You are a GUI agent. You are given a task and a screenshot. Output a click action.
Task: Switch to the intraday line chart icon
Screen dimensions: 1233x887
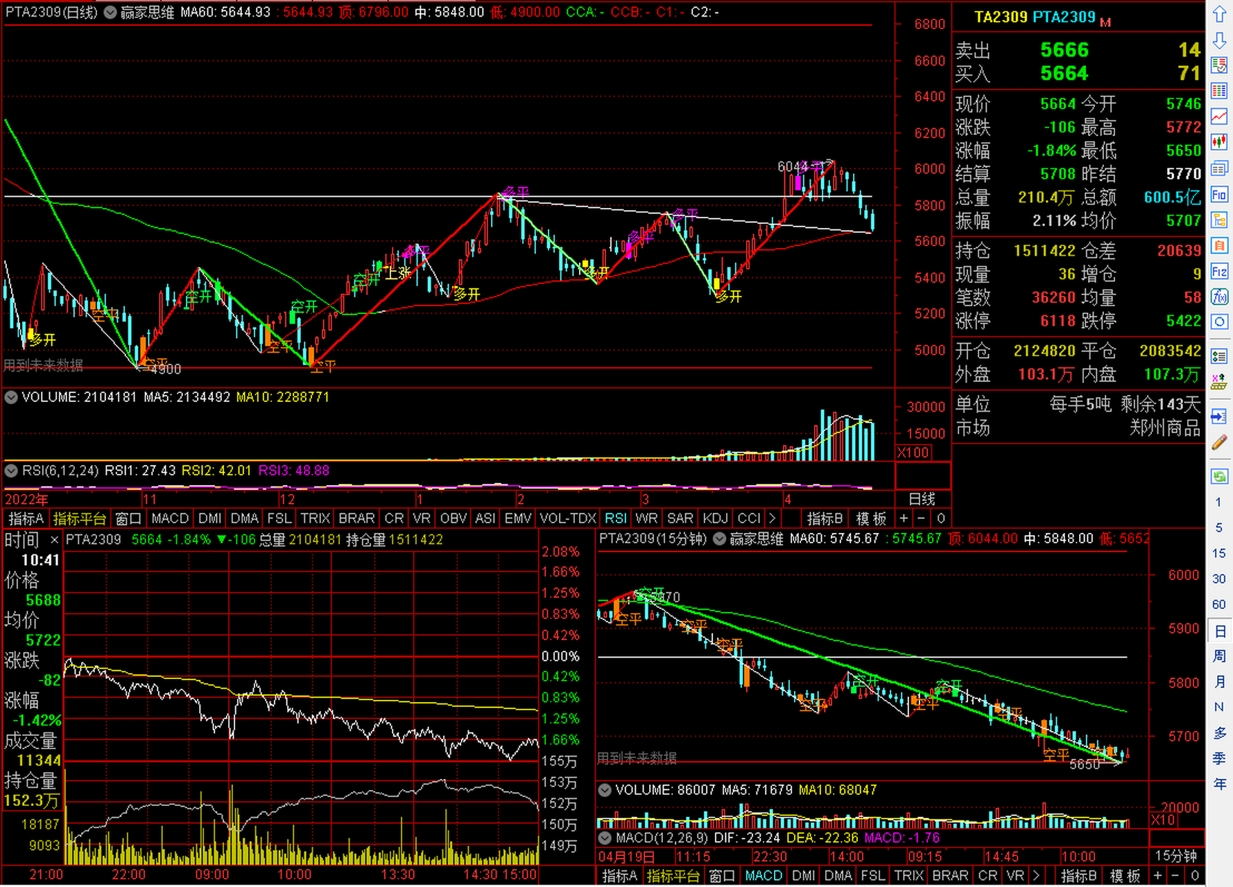coord(1219,116)
